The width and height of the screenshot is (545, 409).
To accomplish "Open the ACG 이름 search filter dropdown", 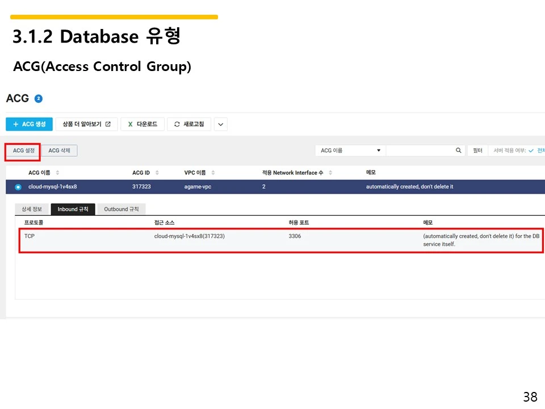I will (350, 151).
